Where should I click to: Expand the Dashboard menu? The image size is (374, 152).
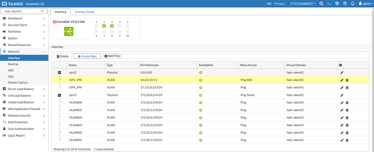(24, 18)
